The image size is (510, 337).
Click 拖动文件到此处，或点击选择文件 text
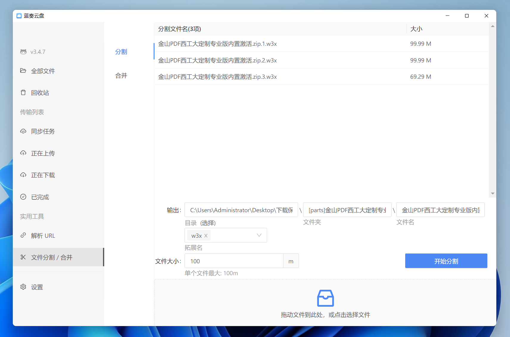coord(325,315)
